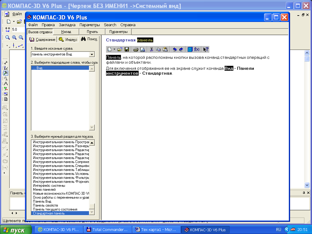Image resolution: width=312 pixels, height=234 pixels.
Task: Select the Point drawing tool
Action: [8, 46]
